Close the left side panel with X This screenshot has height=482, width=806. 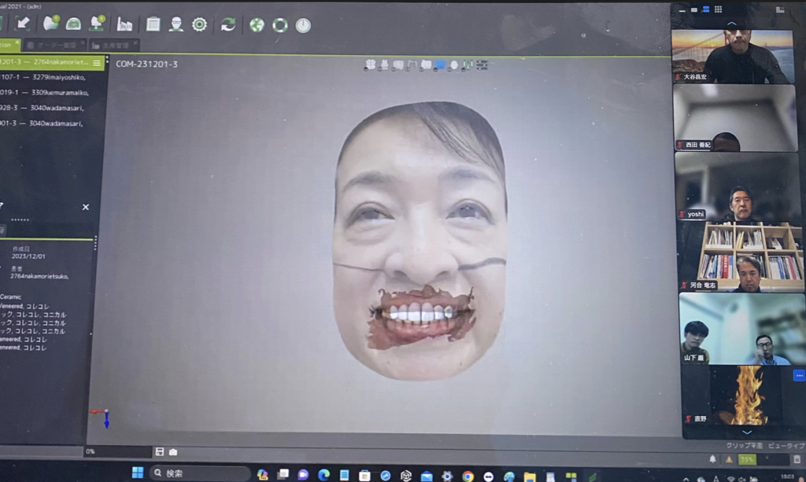(86, 208)
